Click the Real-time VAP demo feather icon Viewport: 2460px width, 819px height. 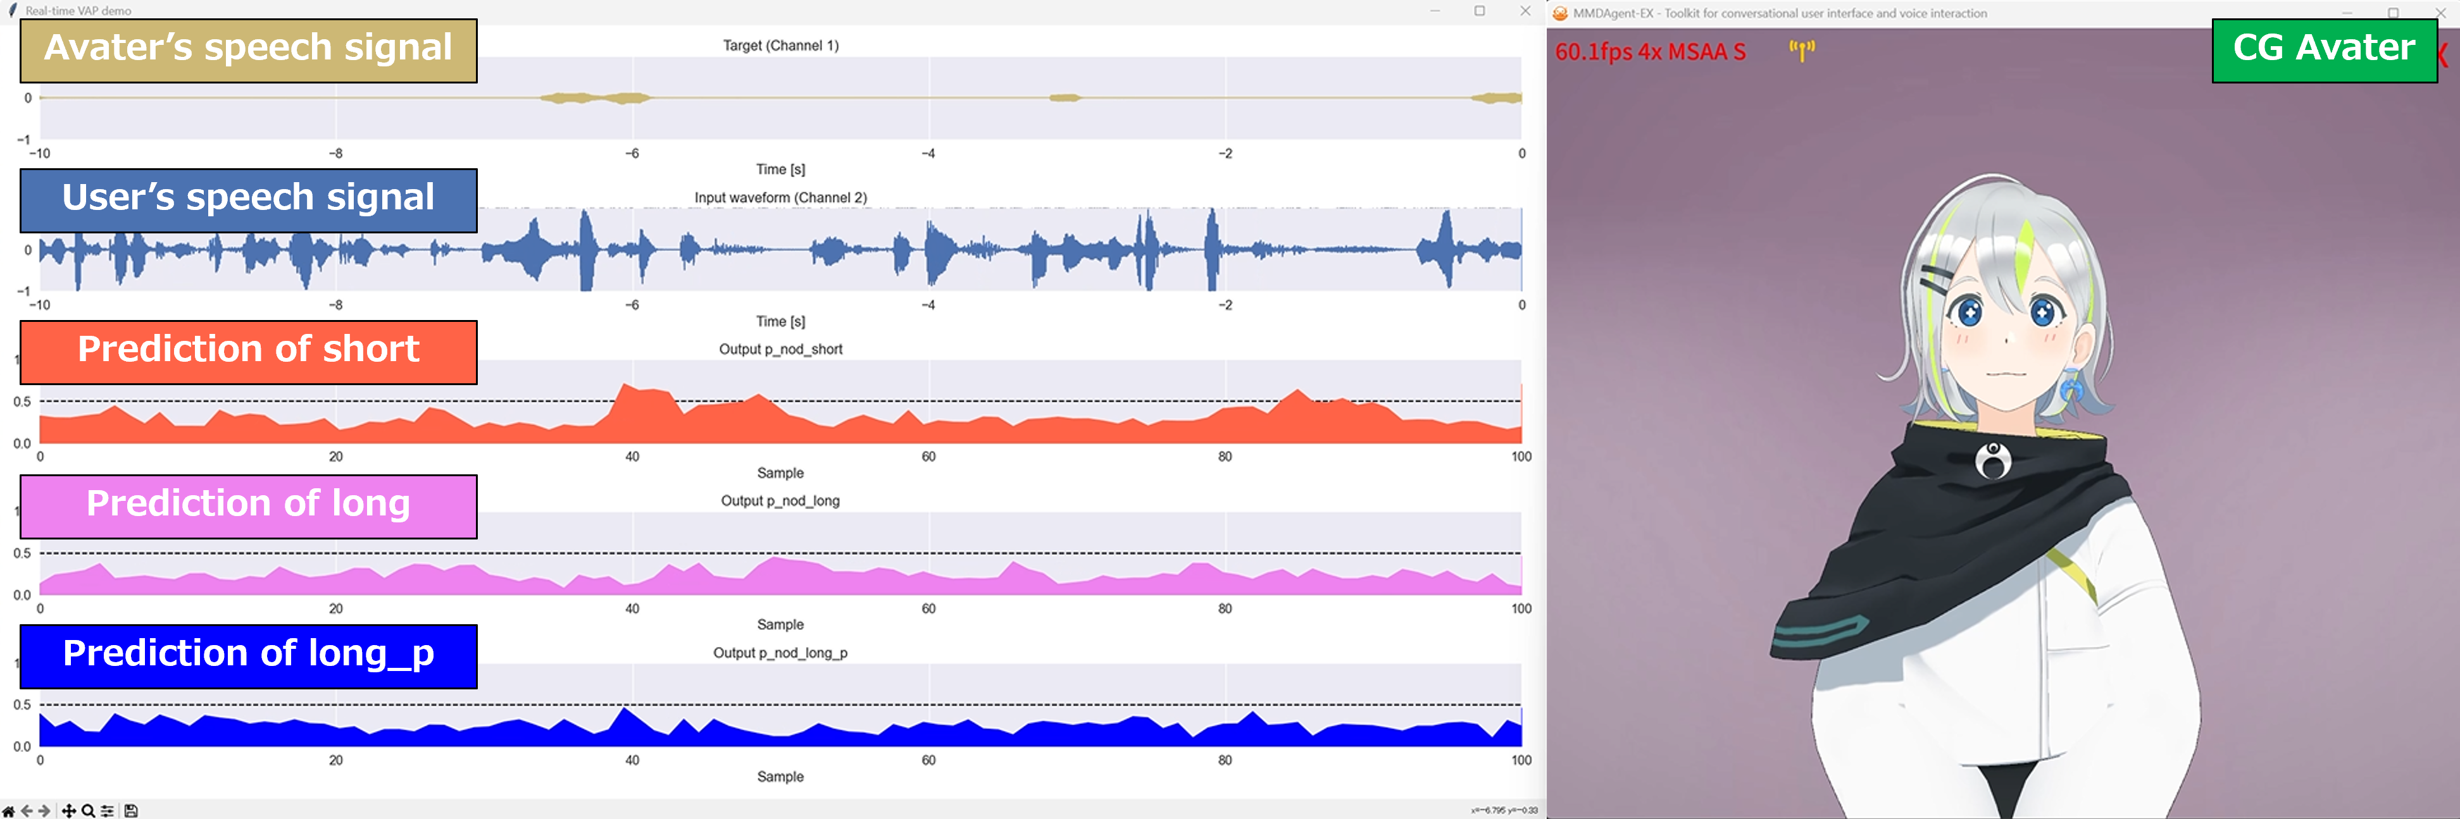tap(13, 9)
